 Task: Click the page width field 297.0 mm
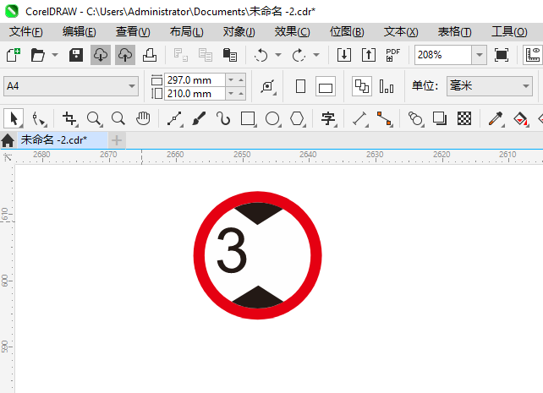coord(195,80)
